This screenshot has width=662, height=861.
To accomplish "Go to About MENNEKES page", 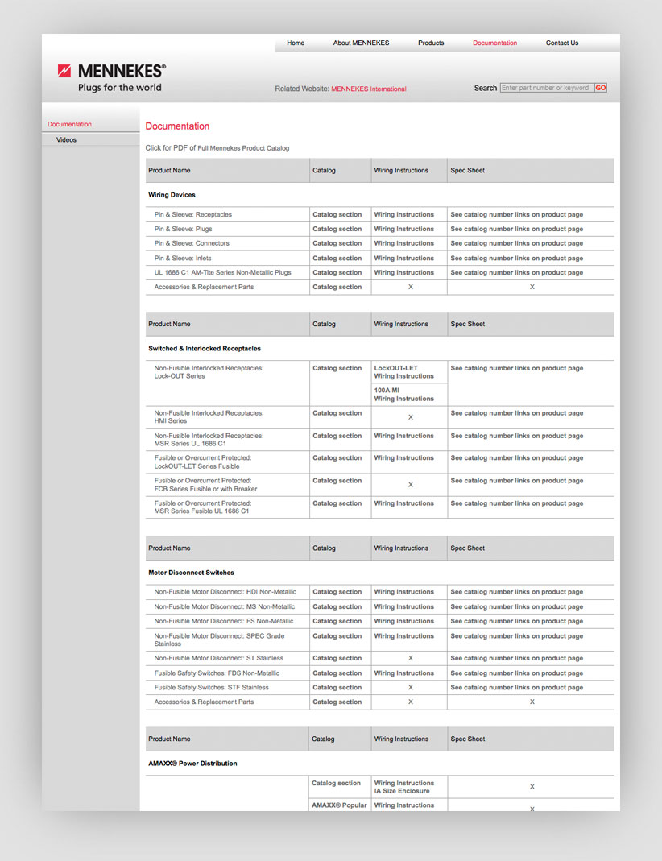I will click(361, 43).
